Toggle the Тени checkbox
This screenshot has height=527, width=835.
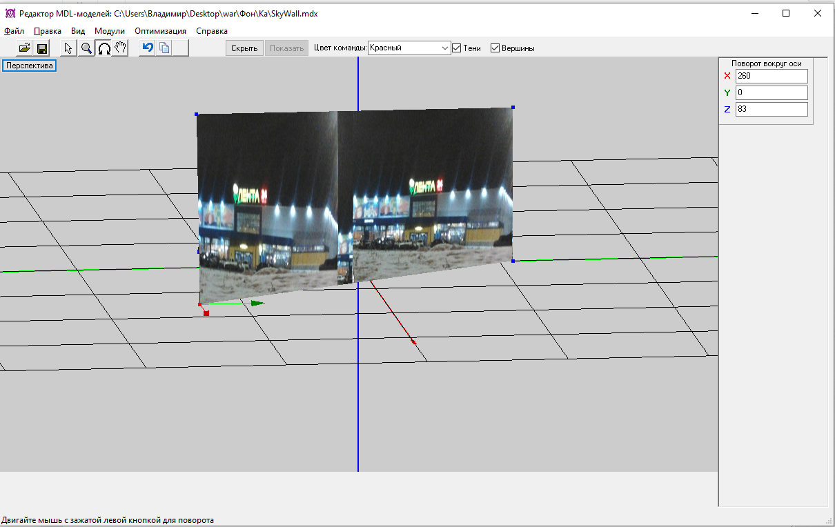click(456, 48)
